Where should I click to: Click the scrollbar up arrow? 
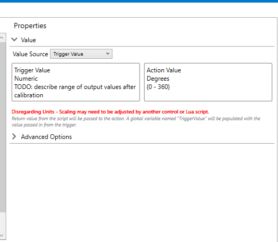(2, 37)
